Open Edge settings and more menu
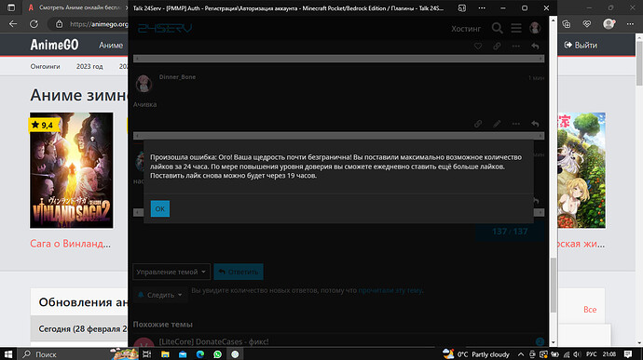This screenshot has height=360, width=643. [630, 24]
